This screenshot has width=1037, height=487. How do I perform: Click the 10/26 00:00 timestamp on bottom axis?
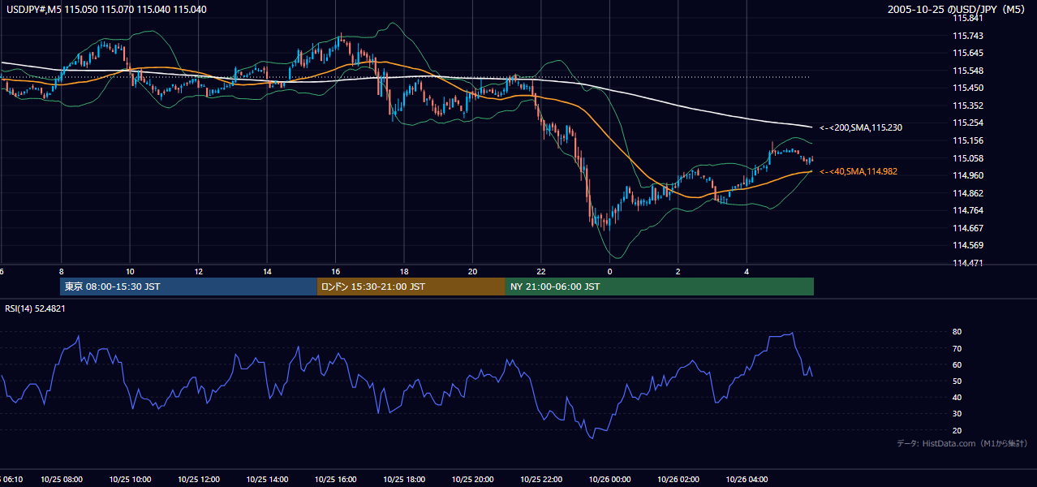(609, 480)
